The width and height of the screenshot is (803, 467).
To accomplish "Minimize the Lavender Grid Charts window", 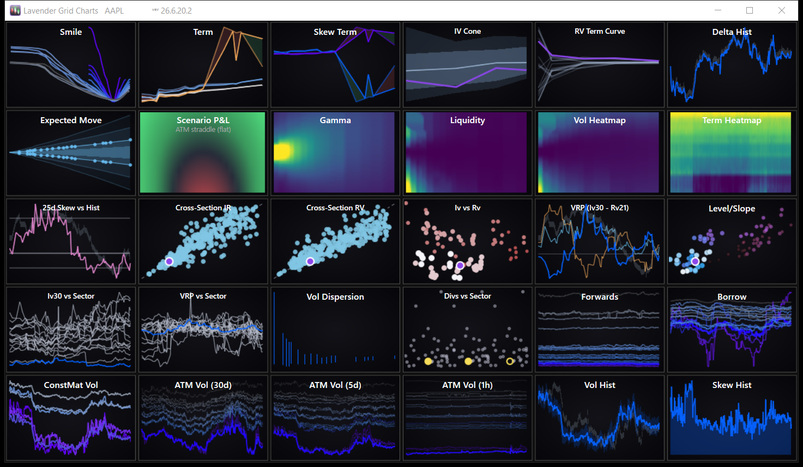I will tap(718, 10).
